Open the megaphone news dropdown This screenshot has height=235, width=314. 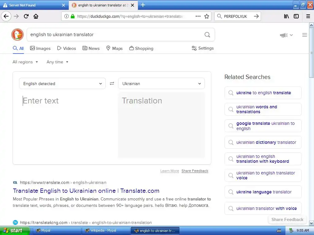286,35
